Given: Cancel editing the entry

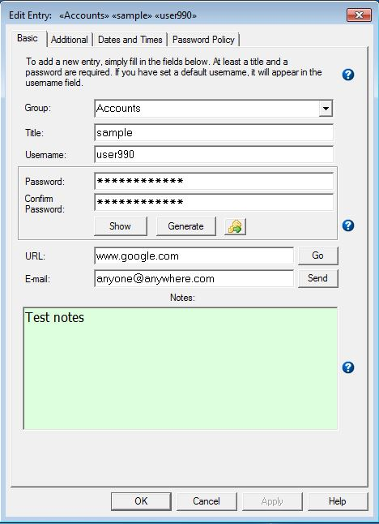Looking at the screenshot, I should pos(207,501).
